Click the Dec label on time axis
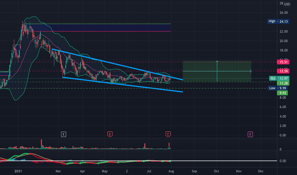The image size is (297, 175). pos(261,171)
